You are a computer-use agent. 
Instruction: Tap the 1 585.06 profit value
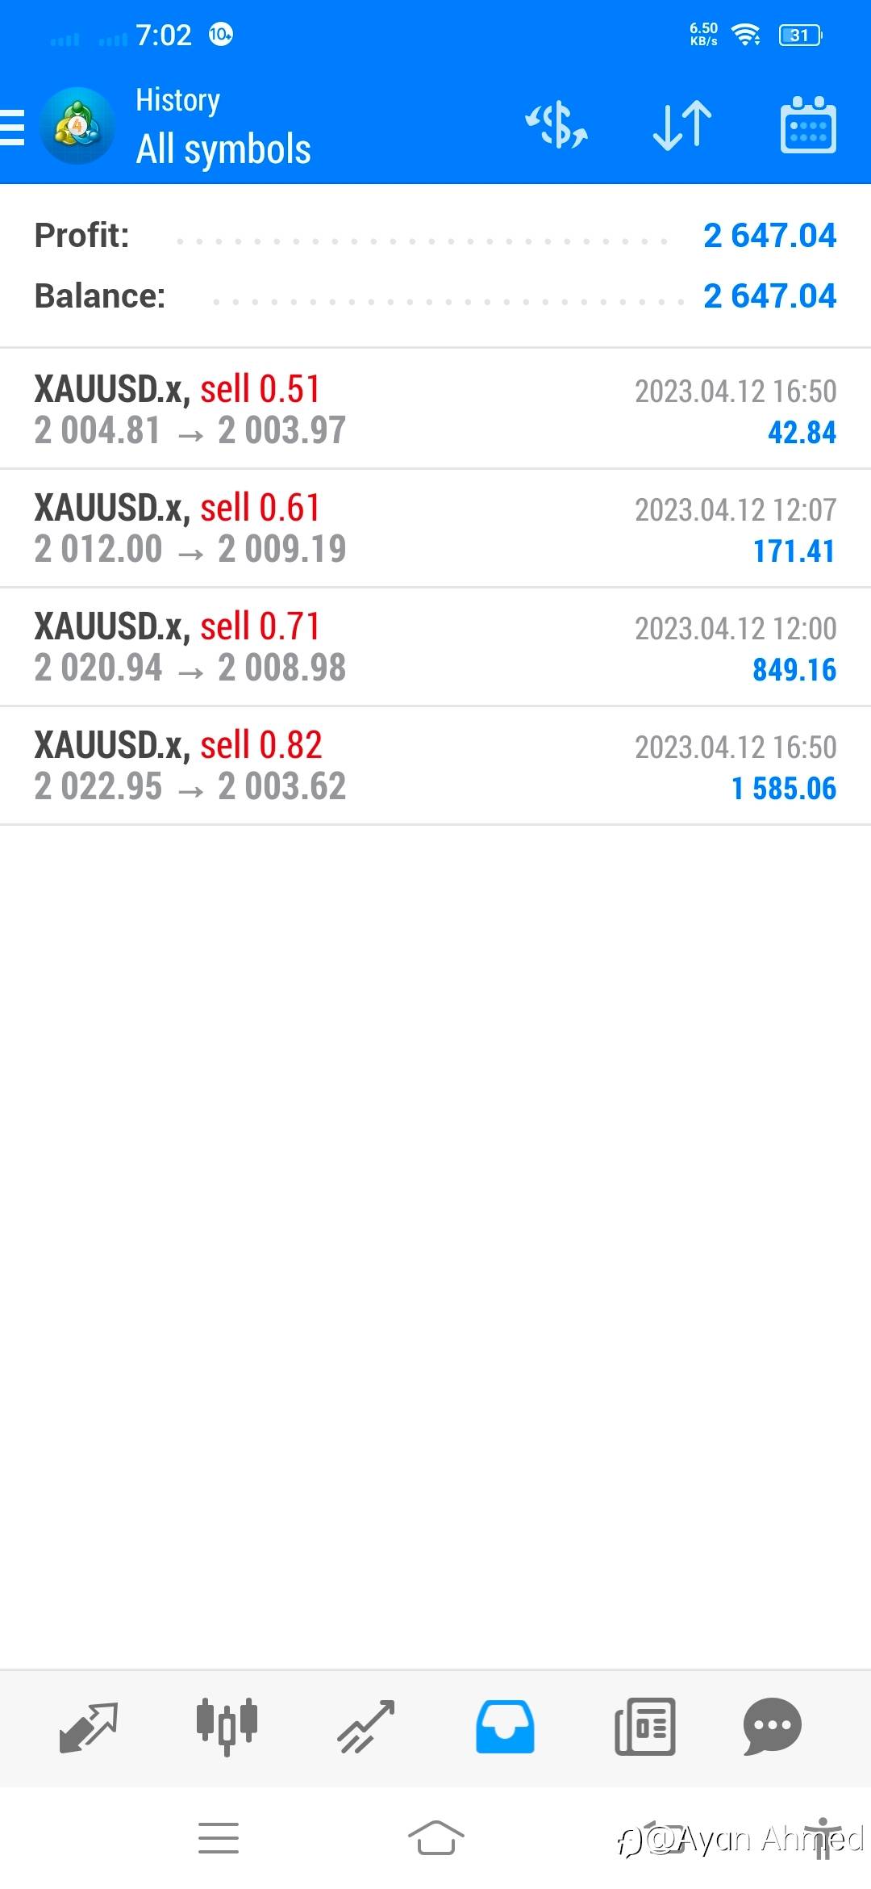[783, 789]
